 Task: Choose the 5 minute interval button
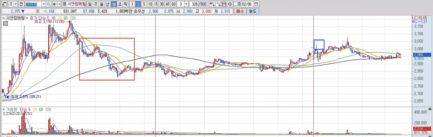coord(144,4)
